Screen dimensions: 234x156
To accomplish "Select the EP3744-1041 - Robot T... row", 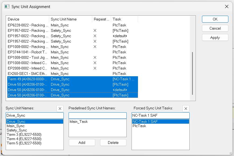I will pos(73,52).
